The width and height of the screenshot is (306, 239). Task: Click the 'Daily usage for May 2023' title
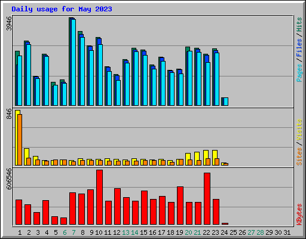pyautogui.click(x=62, y=10)
